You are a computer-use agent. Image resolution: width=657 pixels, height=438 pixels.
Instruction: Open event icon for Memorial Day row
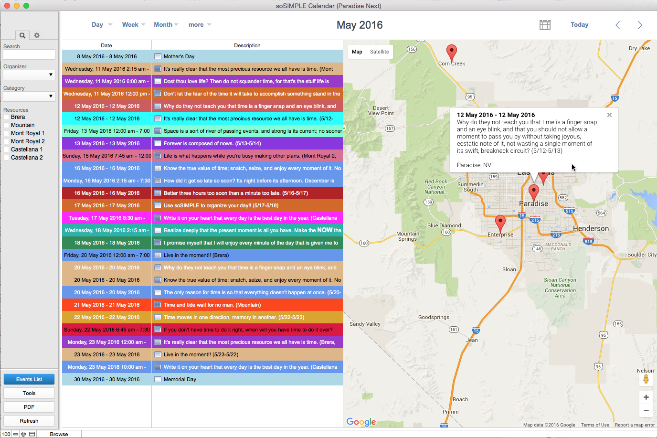click(158, 379)
